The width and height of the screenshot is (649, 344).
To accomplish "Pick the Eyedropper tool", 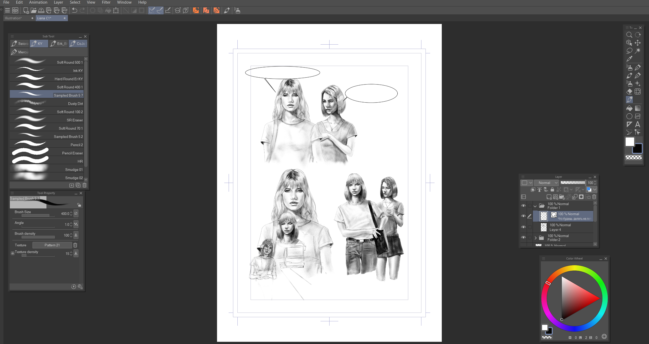I will tap(629, 59).
